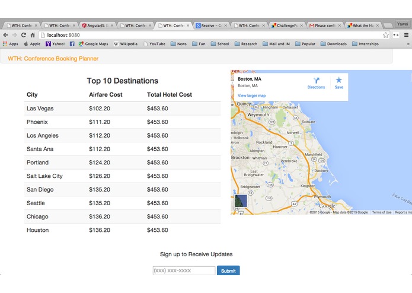Viewport: 412px width, 293px height.
Task: Click the Boston, MA map card title
Action: click(x=250, y=79)
